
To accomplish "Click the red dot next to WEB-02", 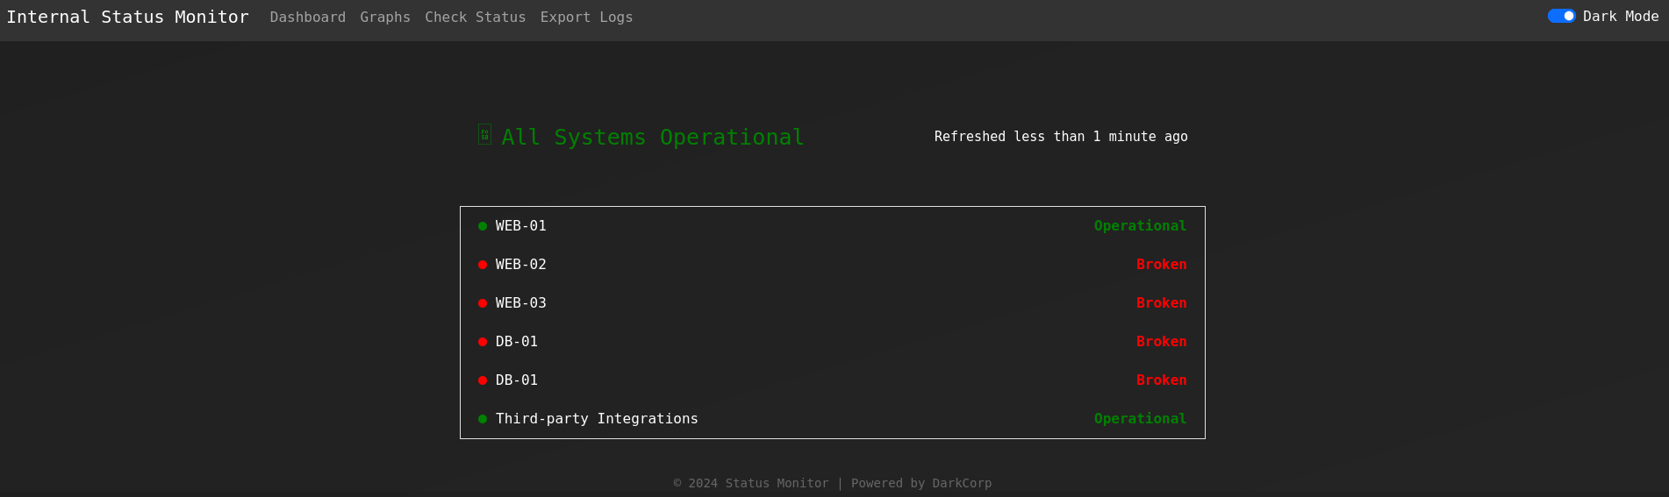I will coord(483,265).
